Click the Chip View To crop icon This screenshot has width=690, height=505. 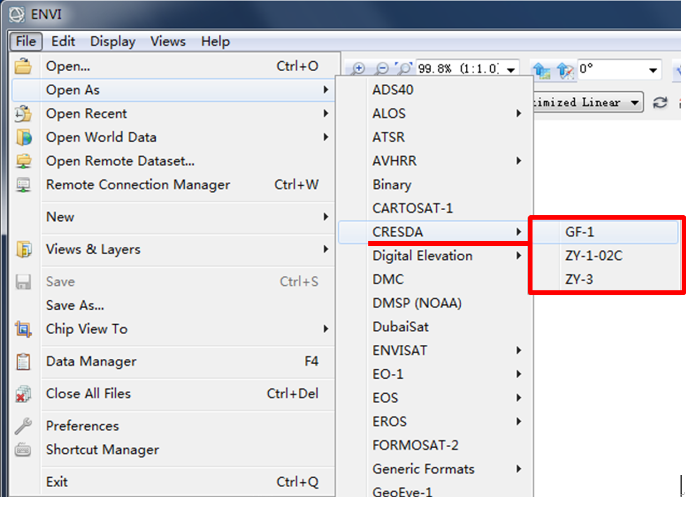point(23,329)
